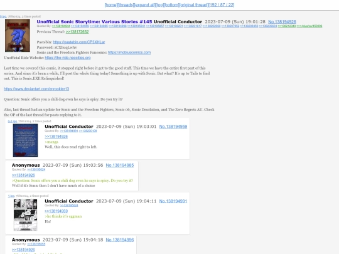This screenshot has width=339, height=254.
Task: Click Unofficial Conductor name on post 19:04:11
Action: coord(69,201)
